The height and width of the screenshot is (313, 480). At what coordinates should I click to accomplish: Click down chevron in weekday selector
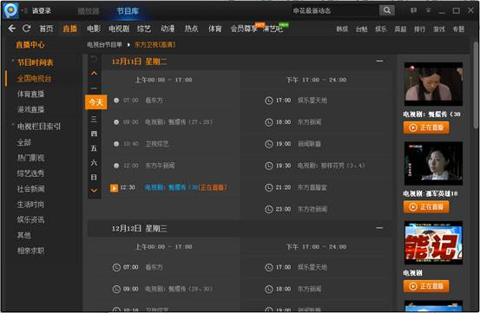click(94, 191)
